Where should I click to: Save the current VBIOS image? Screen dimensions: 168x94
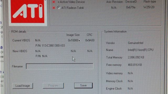[x=83, y=85]
